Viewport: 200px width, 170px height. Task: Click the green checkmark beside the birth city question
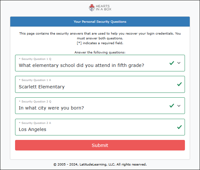172,106
